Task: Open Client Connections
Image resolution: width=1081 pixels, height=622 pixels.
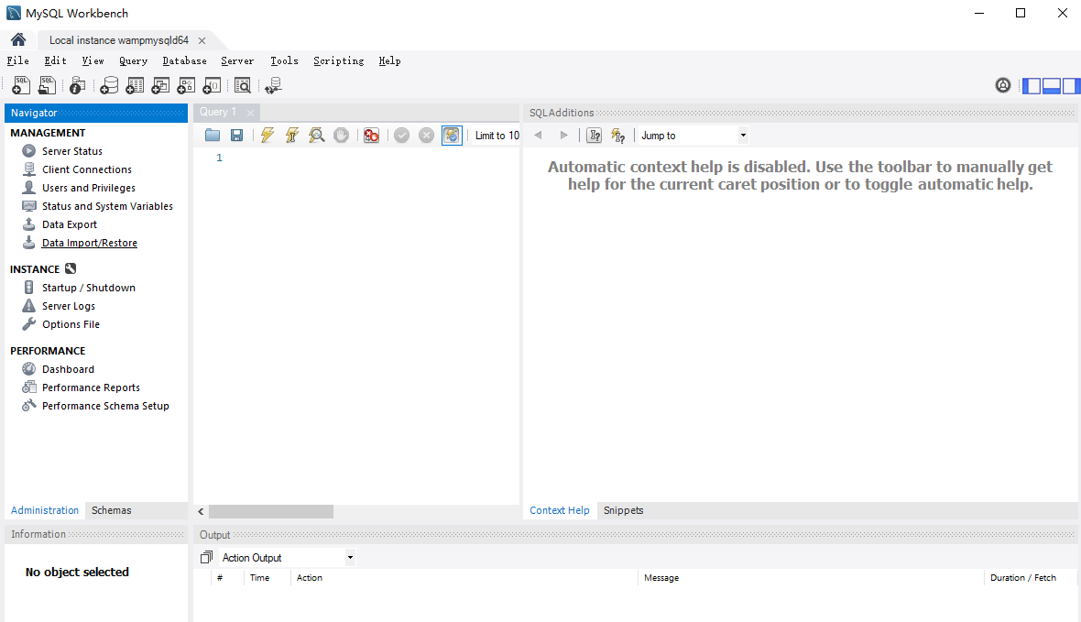Action: [x=87, y=169]
